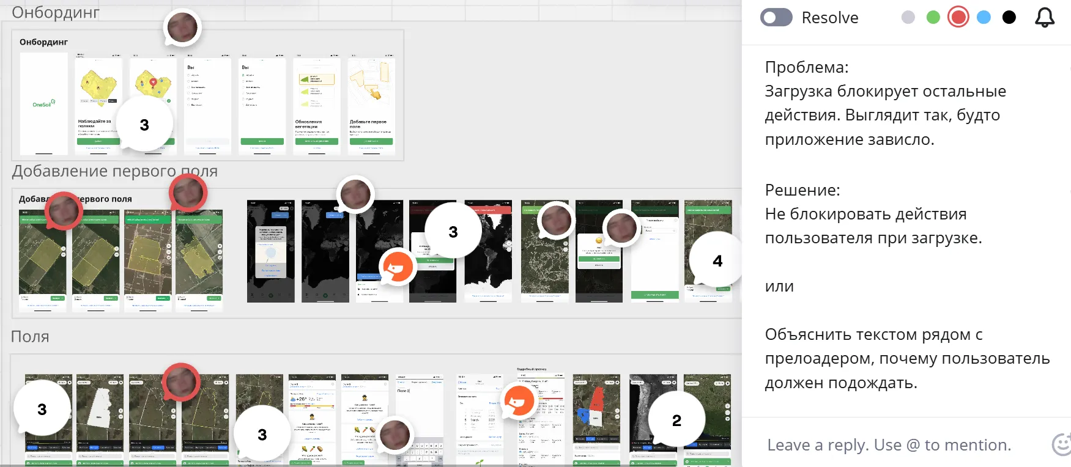Click the 'Проблема:' comment text

[807, 67]
